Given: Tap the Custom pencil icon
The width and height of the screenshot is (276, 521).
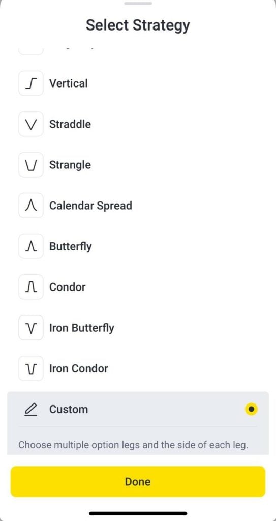Looking at the screenshot, I should click(x=31, y=410).
